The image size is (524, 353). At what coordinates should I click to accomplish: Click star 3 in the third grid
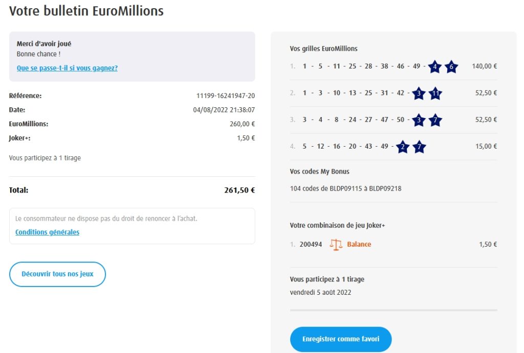[419, 120]
